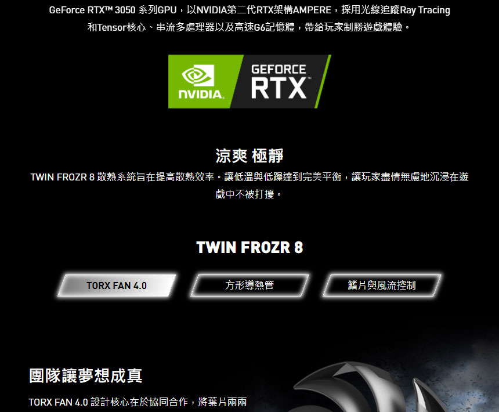Click the NVIDIA wordmark on green badge
499x412 pixels.
(x=201, y=94)
